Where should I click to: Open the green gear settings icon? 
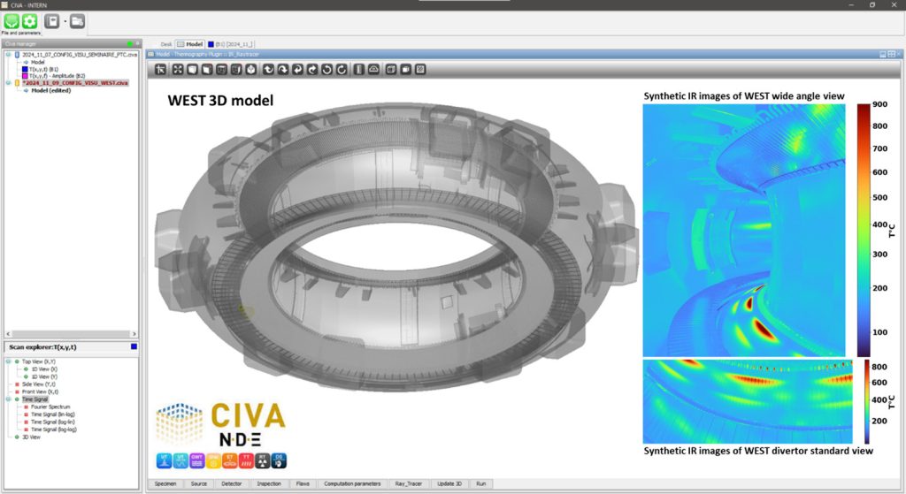pyautogui.click(x=29, y=21)
